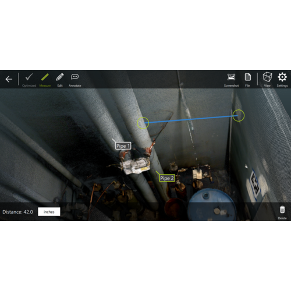Click the Distance: 42.0 readout
Image resolution: width=291 pixels, height=291 pixels.
[x=17, y=212]
